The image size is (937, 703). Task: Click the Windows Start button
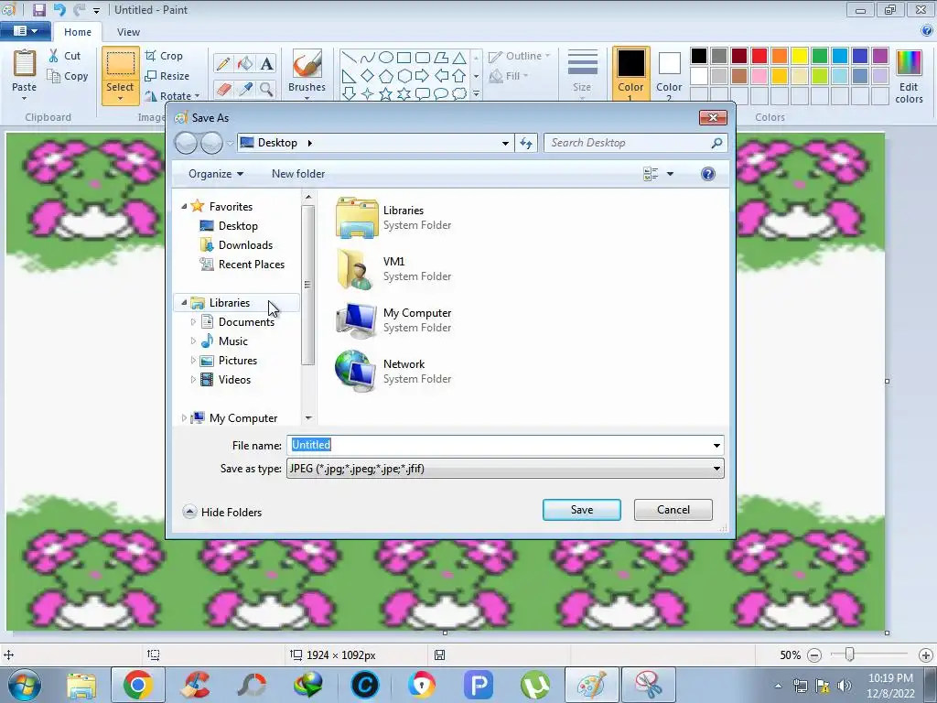pos(25,685)
